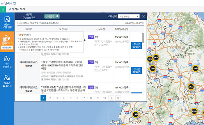Click next page arrow button

(111, 98)
